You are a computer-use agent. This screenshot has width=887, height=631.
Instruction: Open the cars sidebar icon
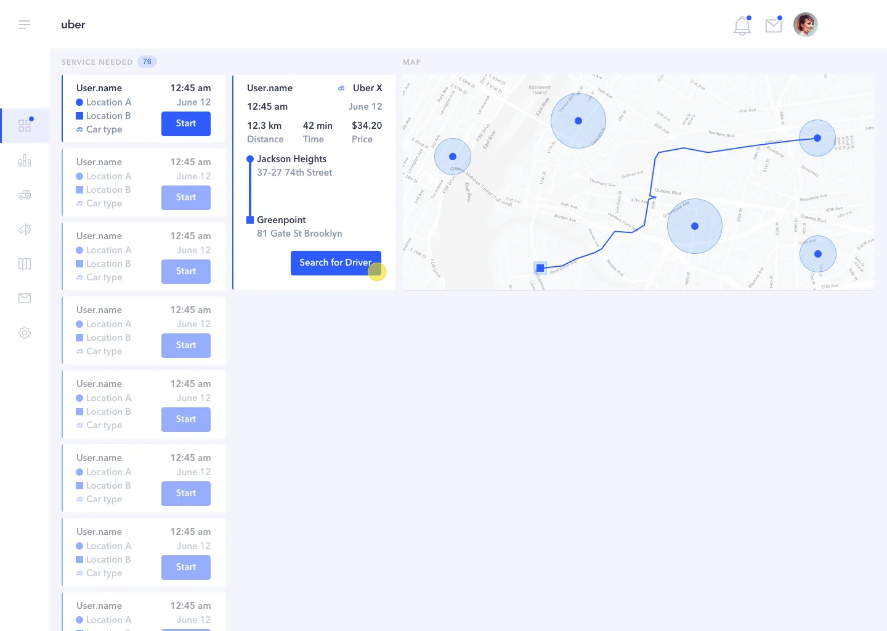point(25,195)
